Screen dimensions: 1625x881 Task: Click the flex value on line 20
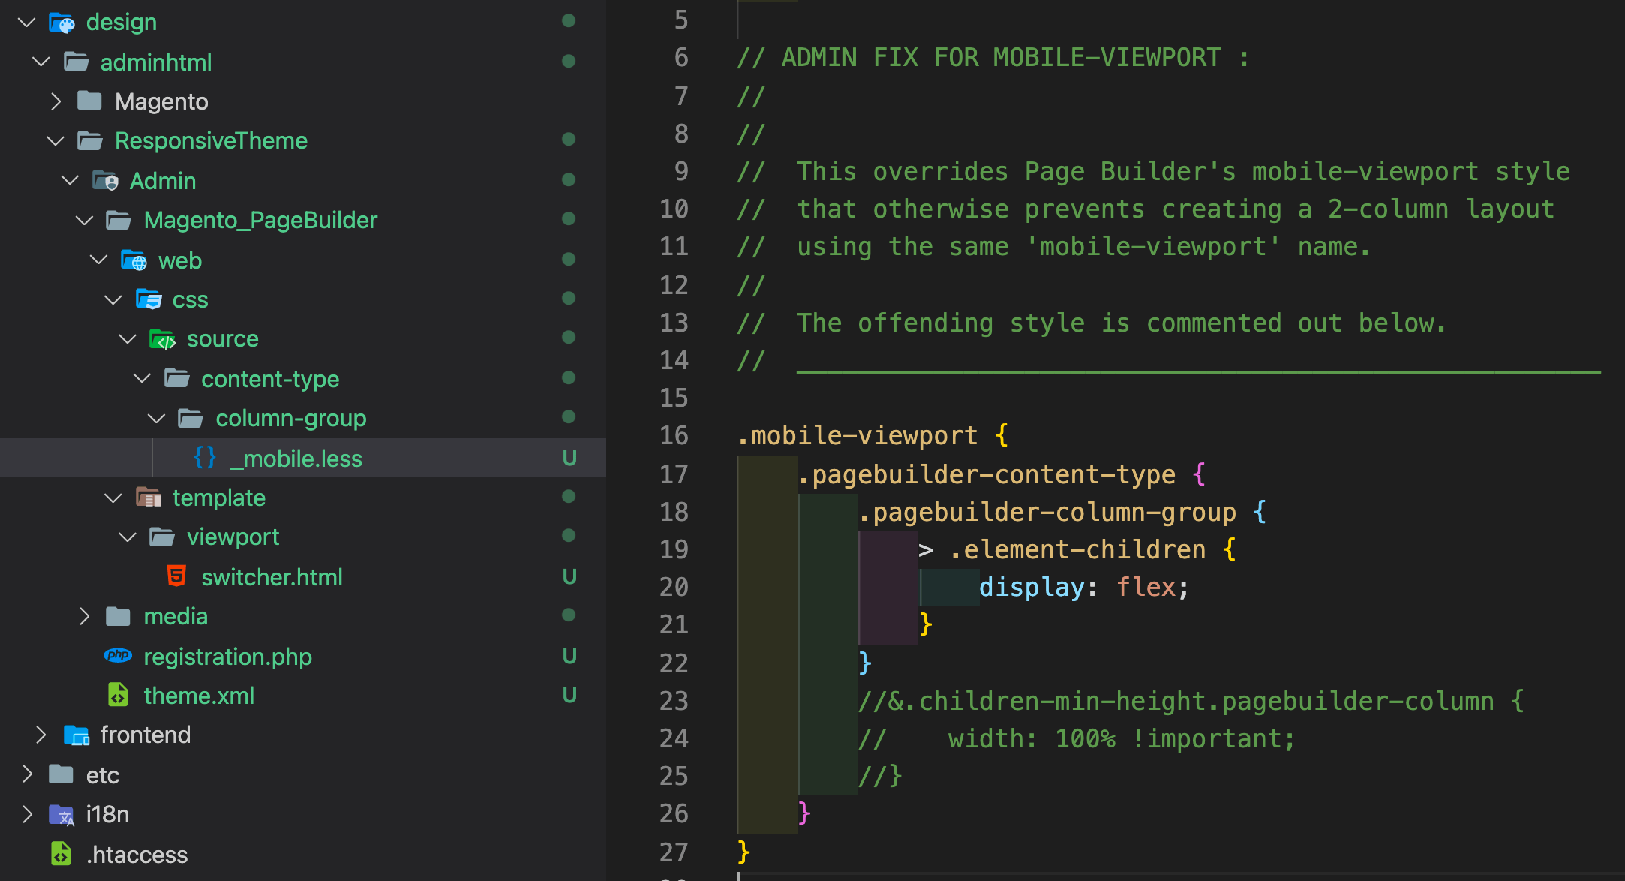1146,587
